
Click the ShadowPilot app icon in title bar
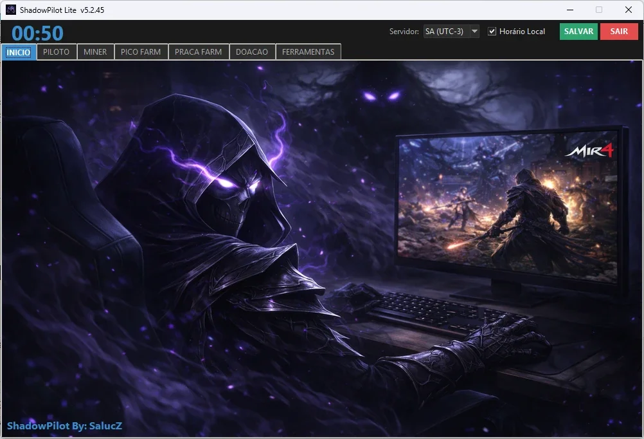pyautogui.click(x=11, y=10)
